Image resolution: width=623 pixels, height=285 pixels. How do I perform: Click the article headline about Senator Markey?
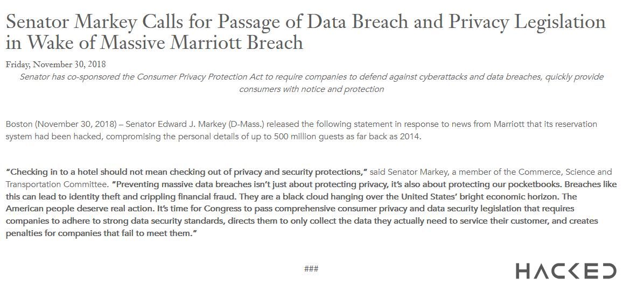coord(305,31)
